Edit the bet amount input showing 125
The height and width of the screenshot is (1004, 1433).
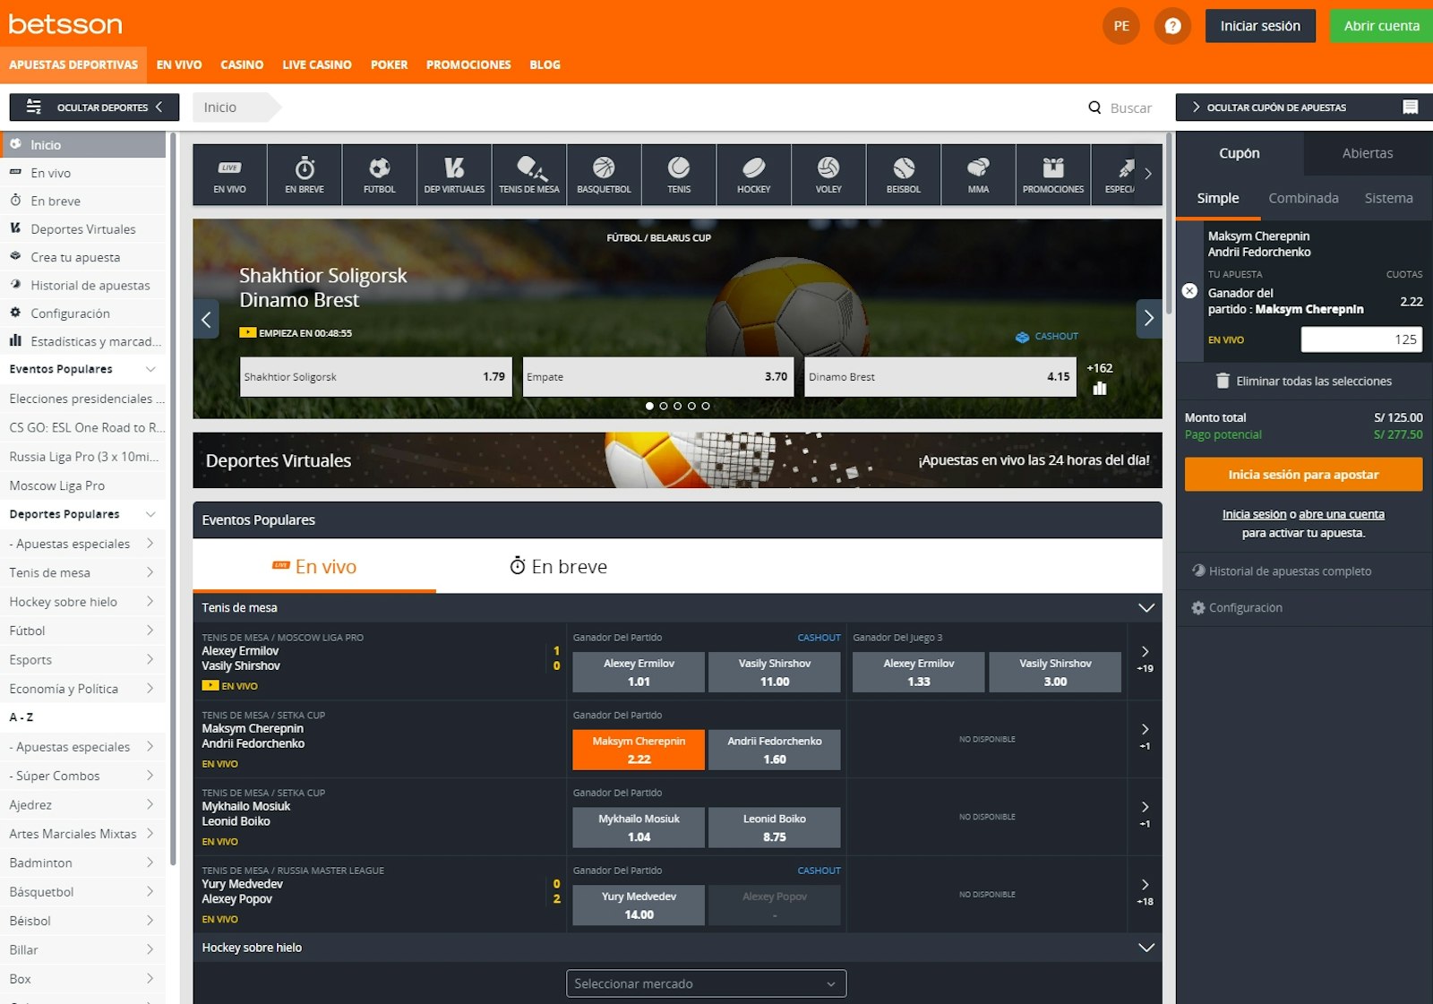(1361, 339)
